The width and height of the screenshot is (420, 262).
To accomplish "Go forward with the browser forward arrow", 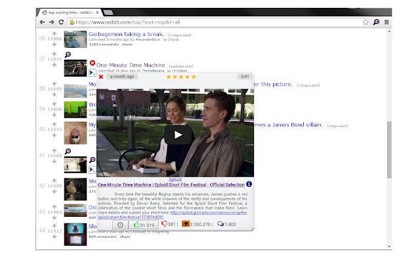I will click(52, 22).
